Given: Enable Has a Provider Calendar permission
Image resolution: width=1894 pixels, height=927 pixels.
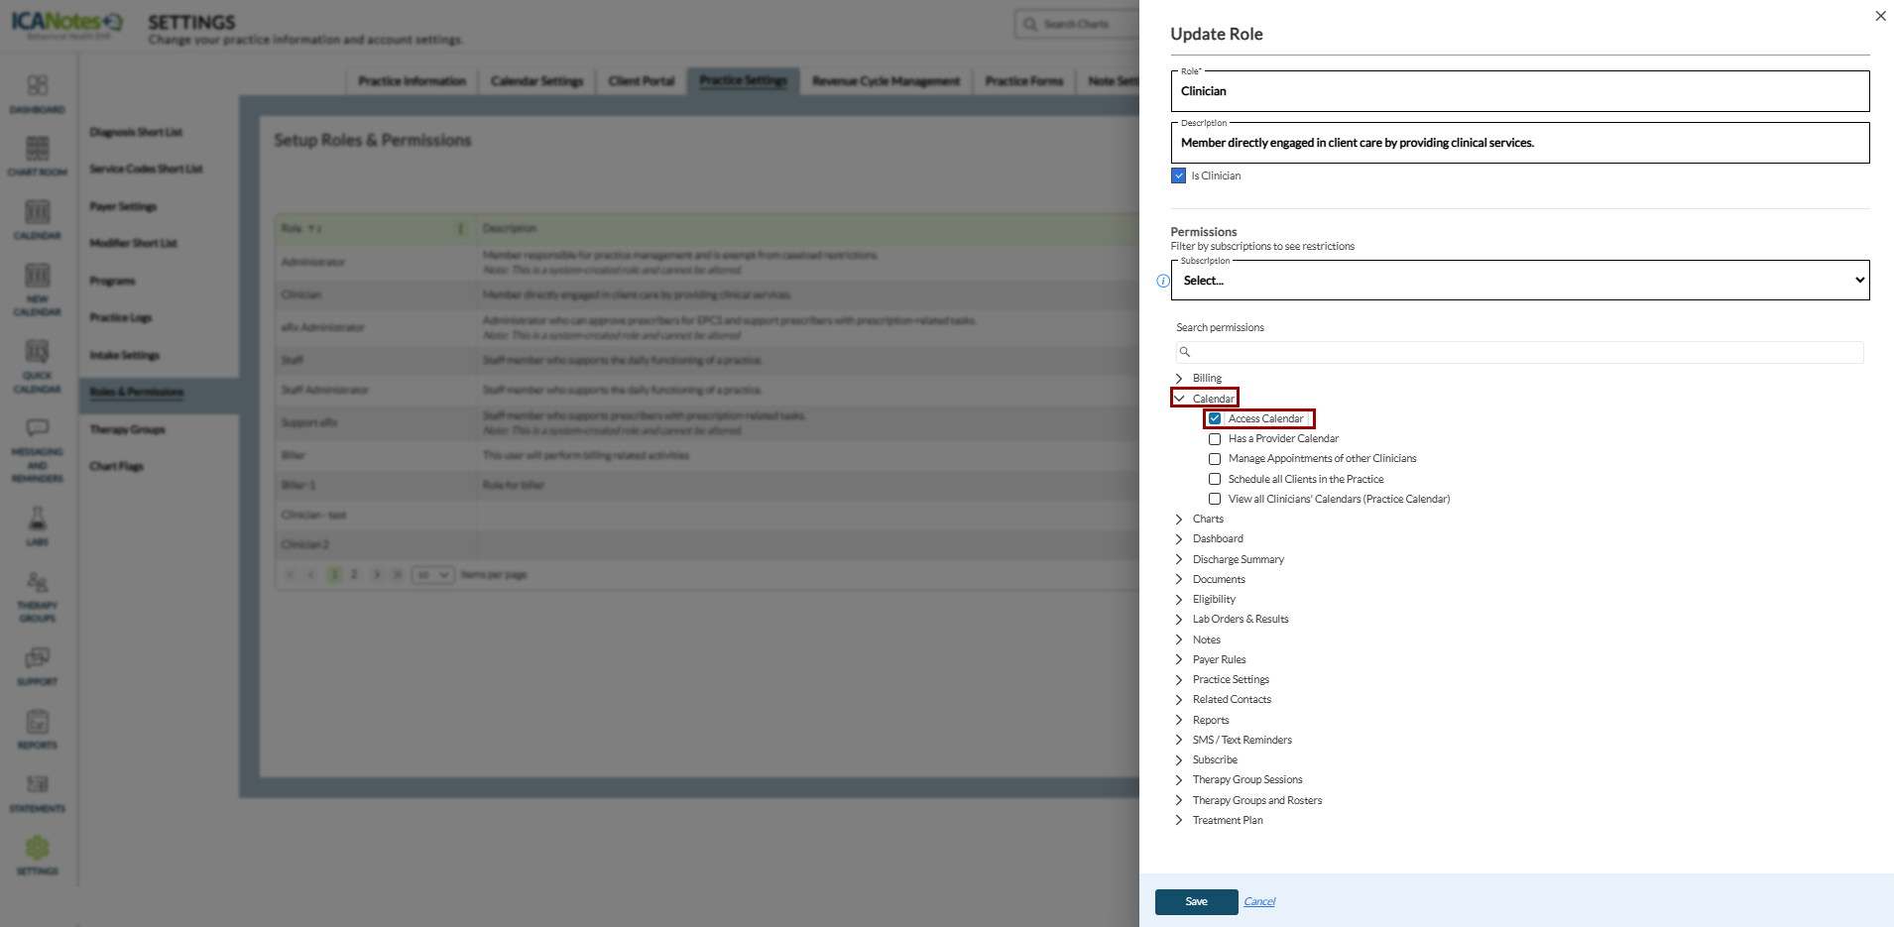Looking at the screenshot, I should [1215, 439].
